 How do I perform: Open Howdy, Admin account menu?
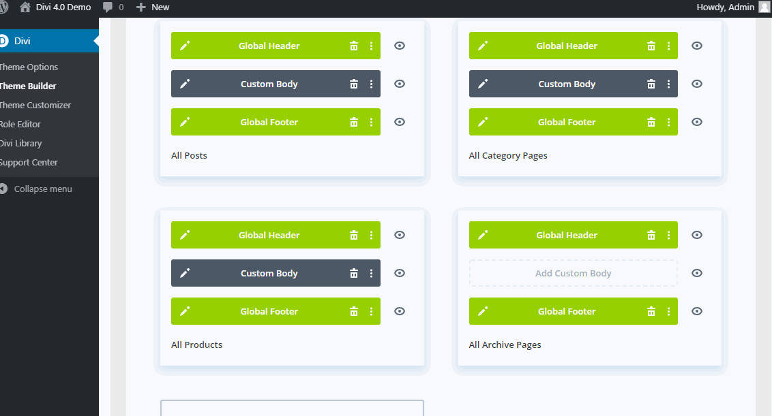[732, 7]
